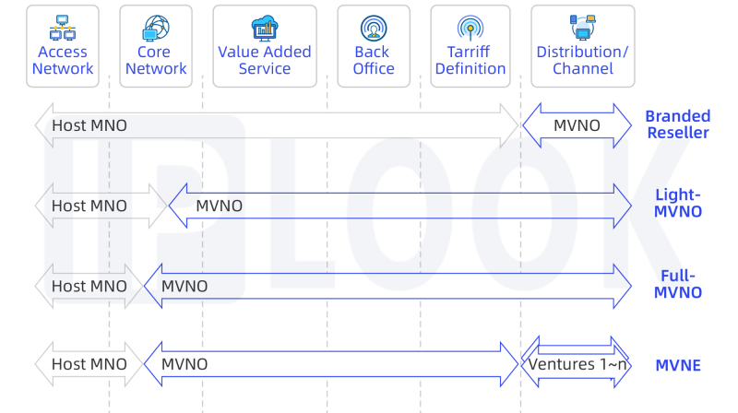Click 'MVNO' in Full-MVNO row
The image size is (738, 413).
[x=184, y=287]
